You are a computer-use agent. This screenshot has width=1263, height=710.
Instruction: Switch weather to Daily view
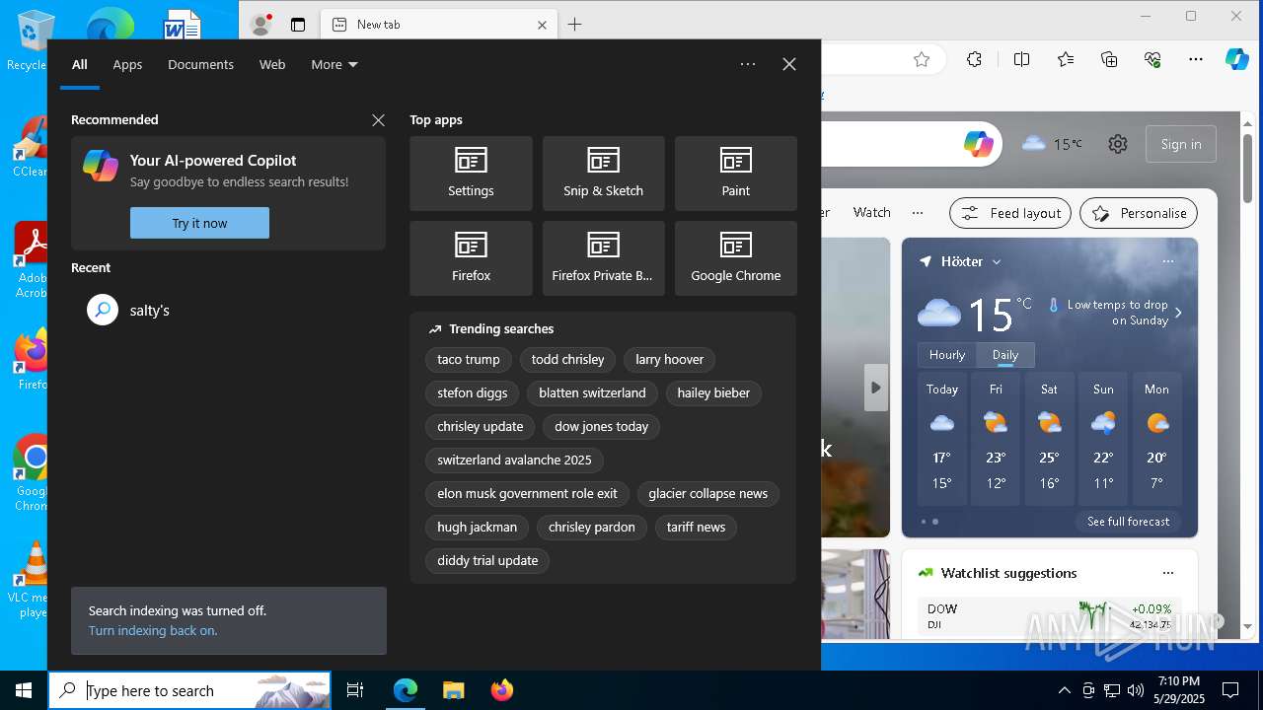coord(1005,355)
